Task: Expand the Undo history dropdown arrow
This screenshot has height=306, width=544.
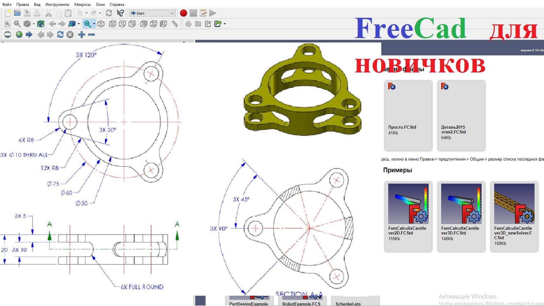Action: pyautogui.click(x=86, y=13)
